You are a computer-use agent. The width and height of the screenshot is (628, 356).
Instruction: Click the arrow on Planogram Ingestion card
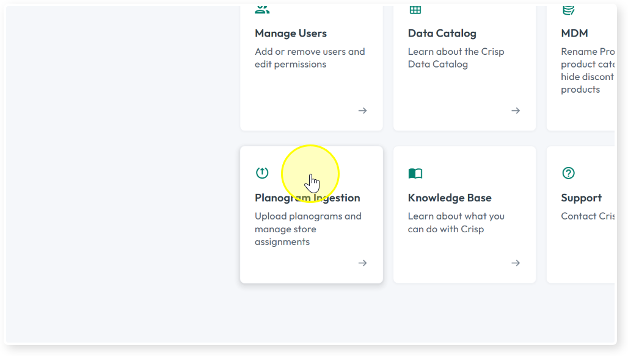362,263
